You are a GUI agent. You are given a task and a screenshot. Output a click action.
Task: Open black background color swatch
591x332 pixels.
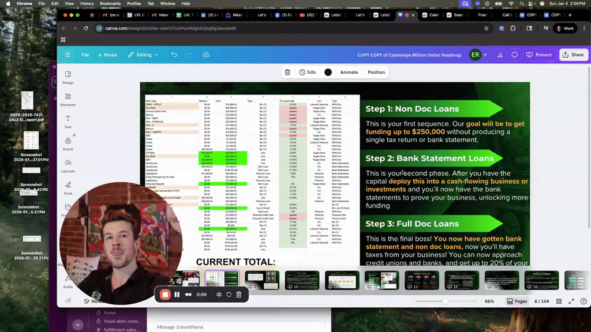click(x=328, y=72)
